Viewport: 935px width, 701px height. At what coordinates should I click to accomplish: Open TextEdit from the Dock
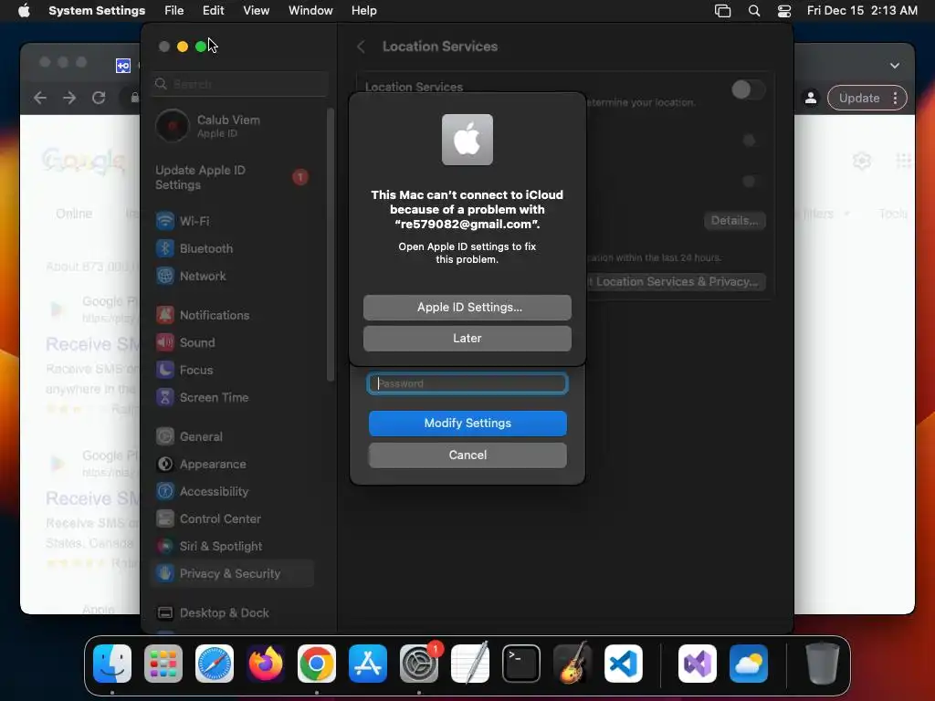point(470,664)
